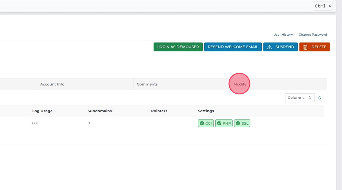The height and width of the screenshot is (190, 342).
Task: Focus the top search bar field
Action: [x=153, y=6]
